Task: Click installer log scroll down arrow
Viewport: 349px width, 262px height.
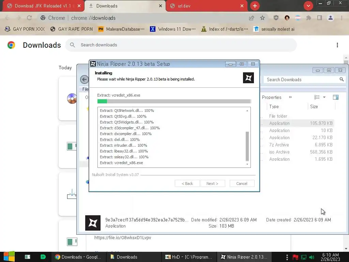Action: [x=247, y=164]
